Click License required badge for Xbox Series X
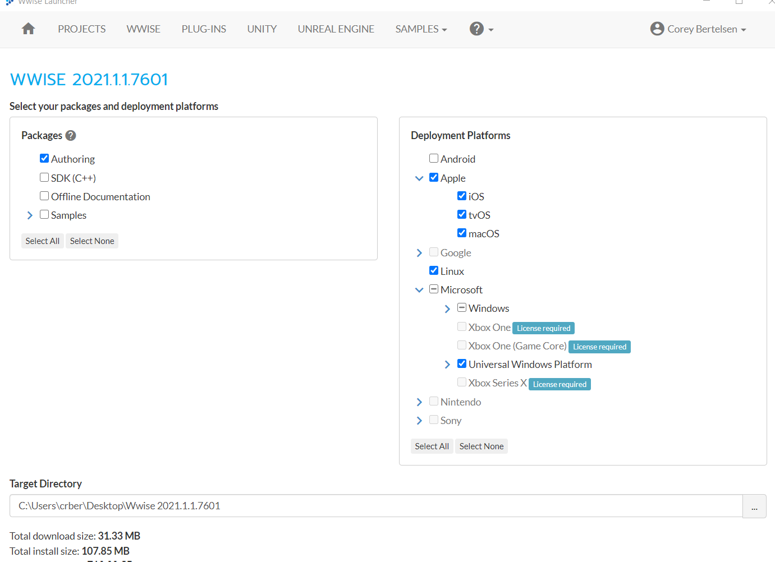The image size is (775, 562). point(560,384)
